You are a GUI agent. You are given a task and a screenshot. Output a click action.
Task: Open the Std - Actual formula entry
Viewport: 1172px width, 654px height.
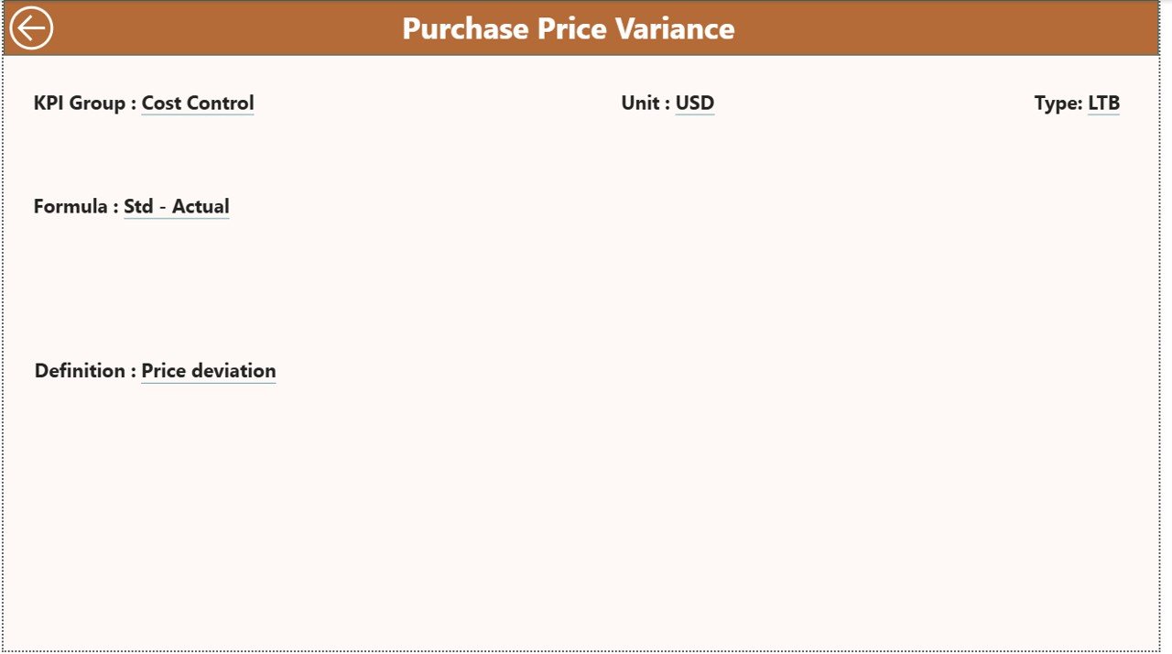coord(176,206)
